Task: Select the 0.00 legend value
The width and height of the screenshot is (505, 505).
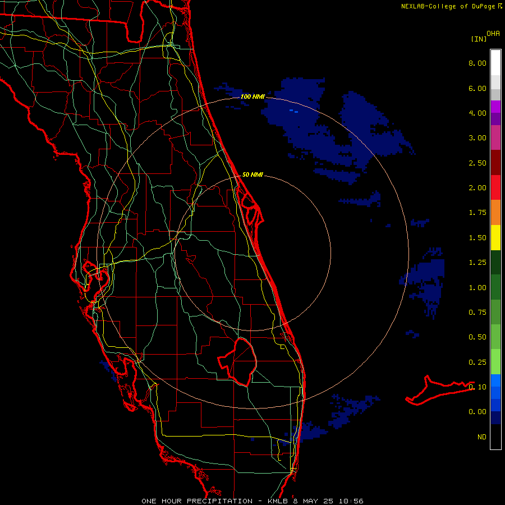Action: [478, 412]
